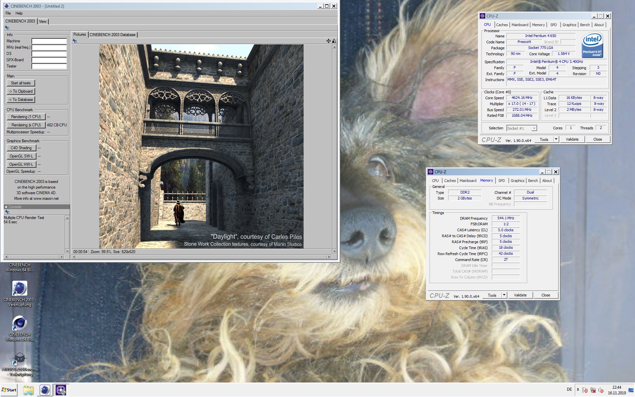
Task: Click the '482 CB-CPU' result text
Action: click(x=57, y=125)
